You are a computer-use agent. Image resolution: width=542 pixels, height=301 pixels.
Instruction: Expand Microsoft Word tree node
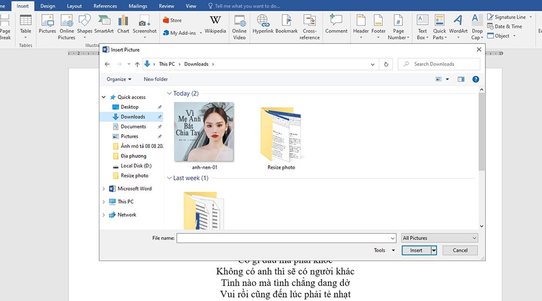tap(104, 189)
